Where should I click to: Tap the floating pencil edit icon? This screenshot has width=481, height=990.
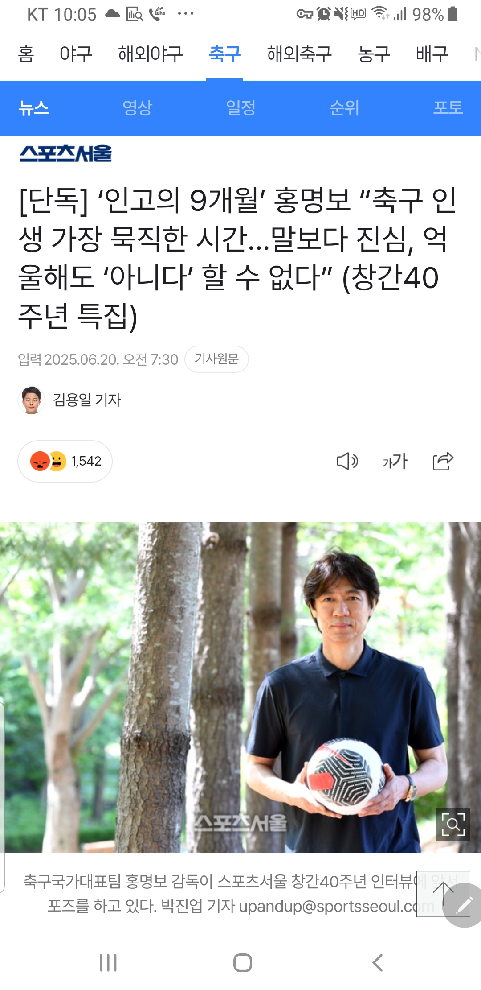(x=464, y=905)
